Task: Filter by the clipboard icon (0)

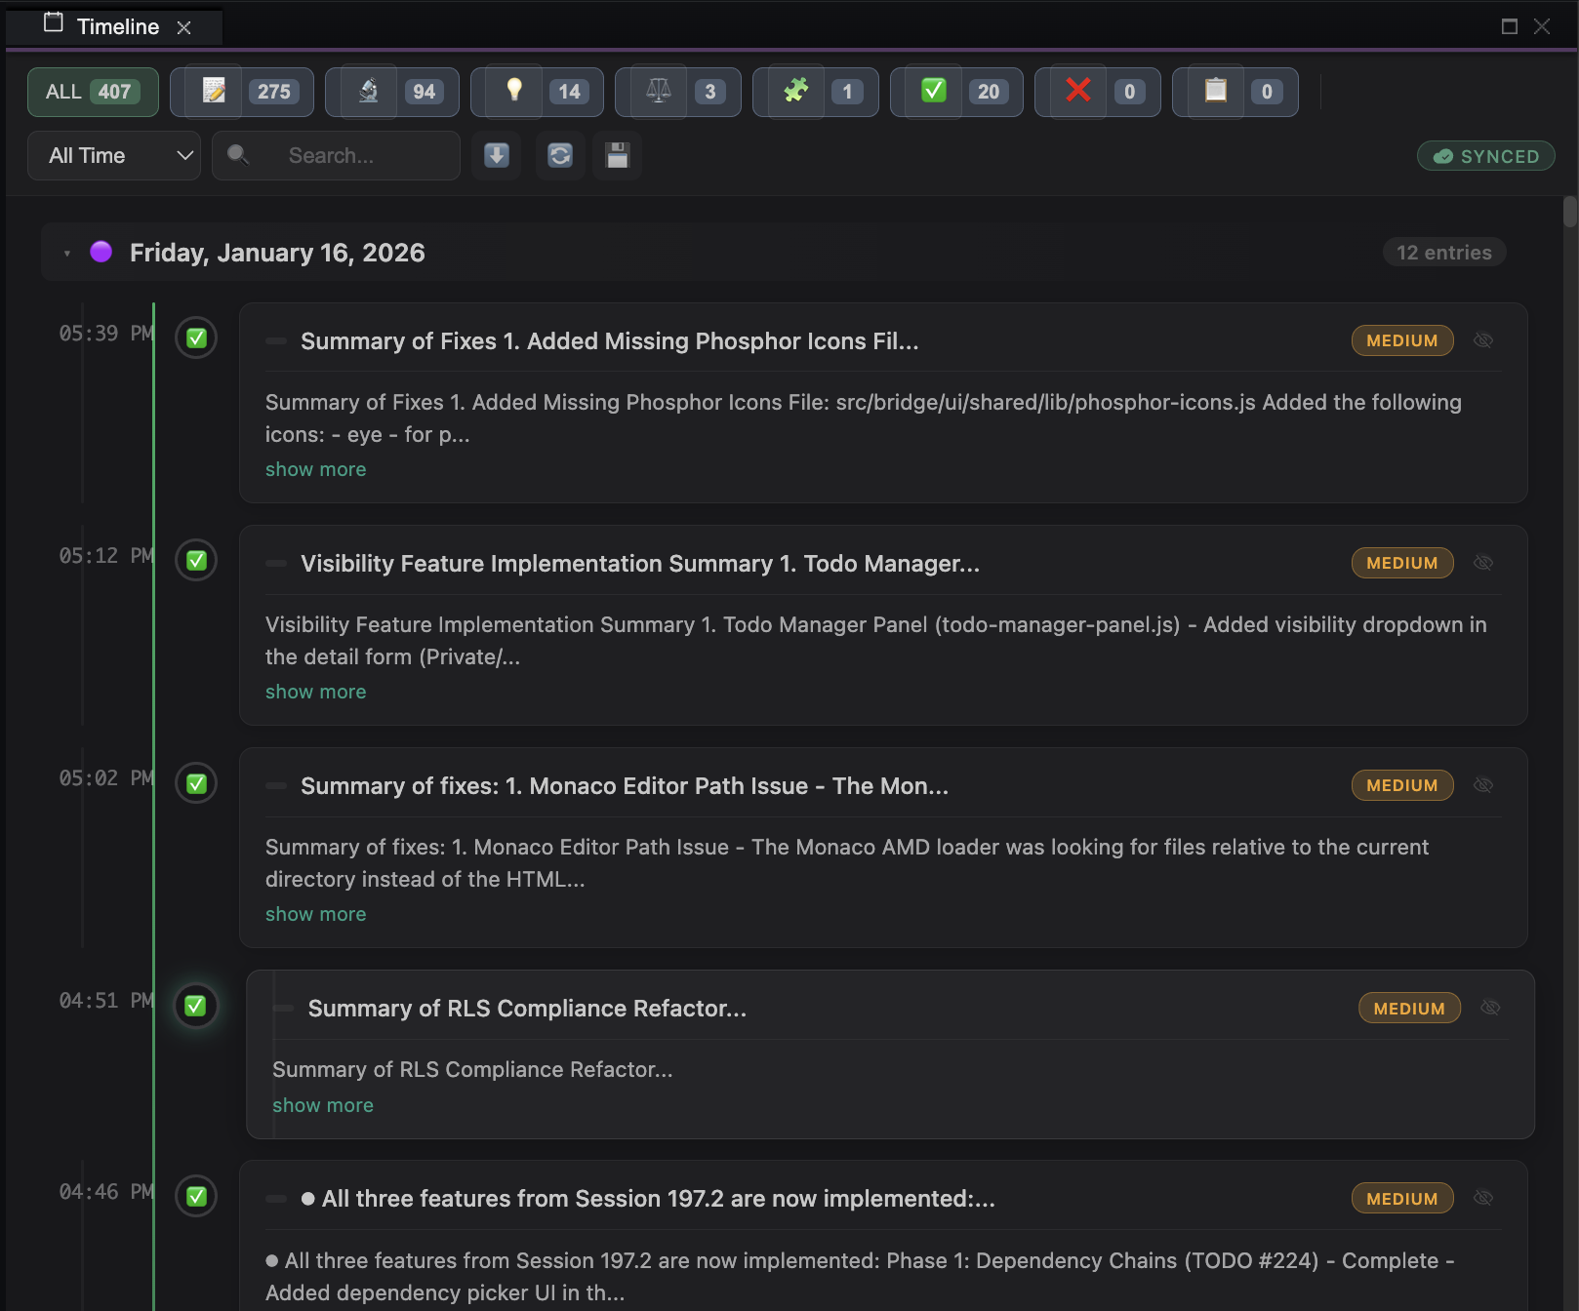Action: 1235,92
